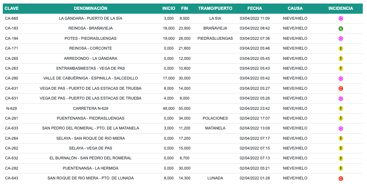Click the yellow warning icon for CA-262
The image size is (367, 184).
(341, 148)
